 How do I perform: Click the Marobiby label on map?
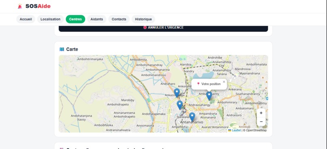point(128,100)
